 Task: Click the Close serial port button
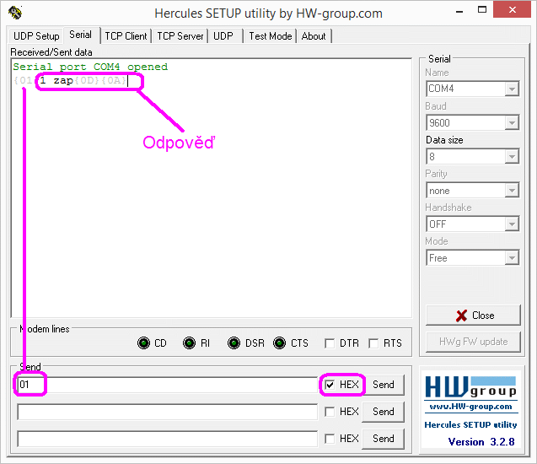point(473,316)
